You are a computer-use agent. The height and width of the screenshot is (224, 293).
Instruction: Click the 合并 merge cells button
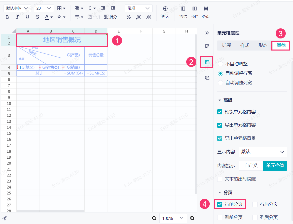[x=94, y=17]
